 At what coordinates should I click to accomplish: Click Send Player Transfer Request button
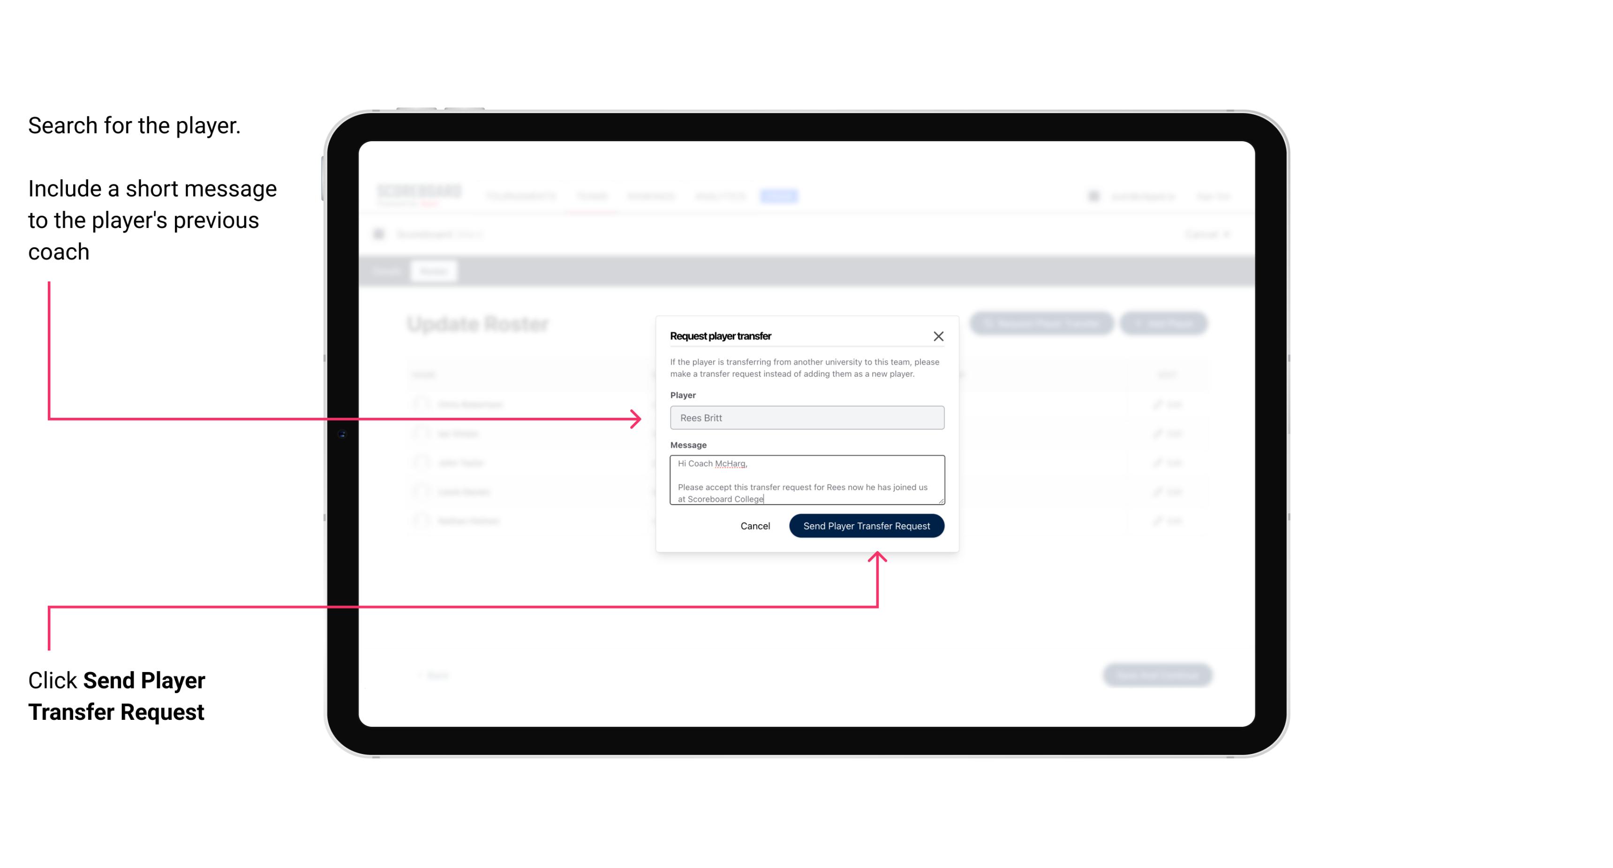point(867,525)
